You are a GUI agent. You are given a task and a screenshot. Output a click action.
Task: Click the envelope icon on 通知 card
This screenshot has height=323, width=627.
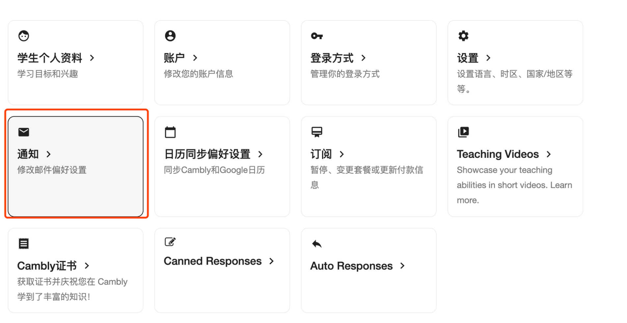[23, 132]
